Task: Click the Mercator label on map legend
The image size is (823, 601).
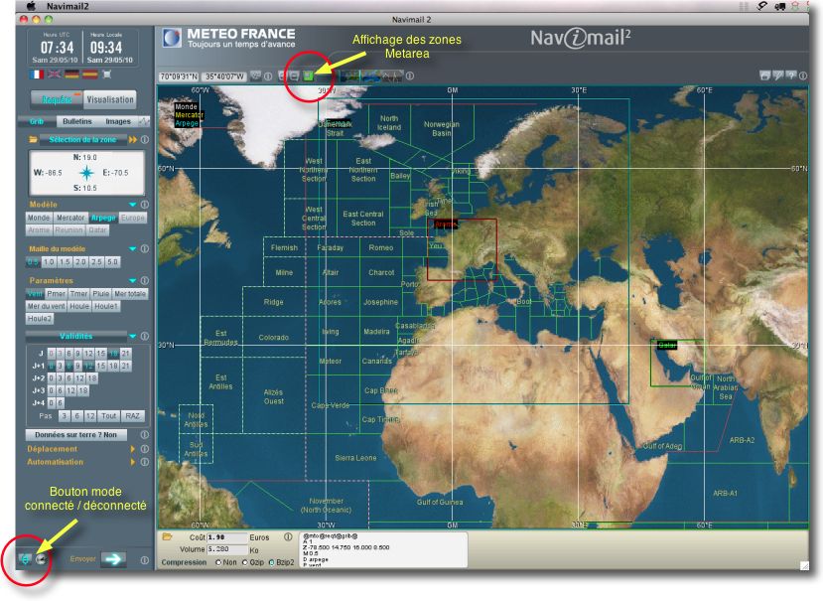Action: [189, 115]
